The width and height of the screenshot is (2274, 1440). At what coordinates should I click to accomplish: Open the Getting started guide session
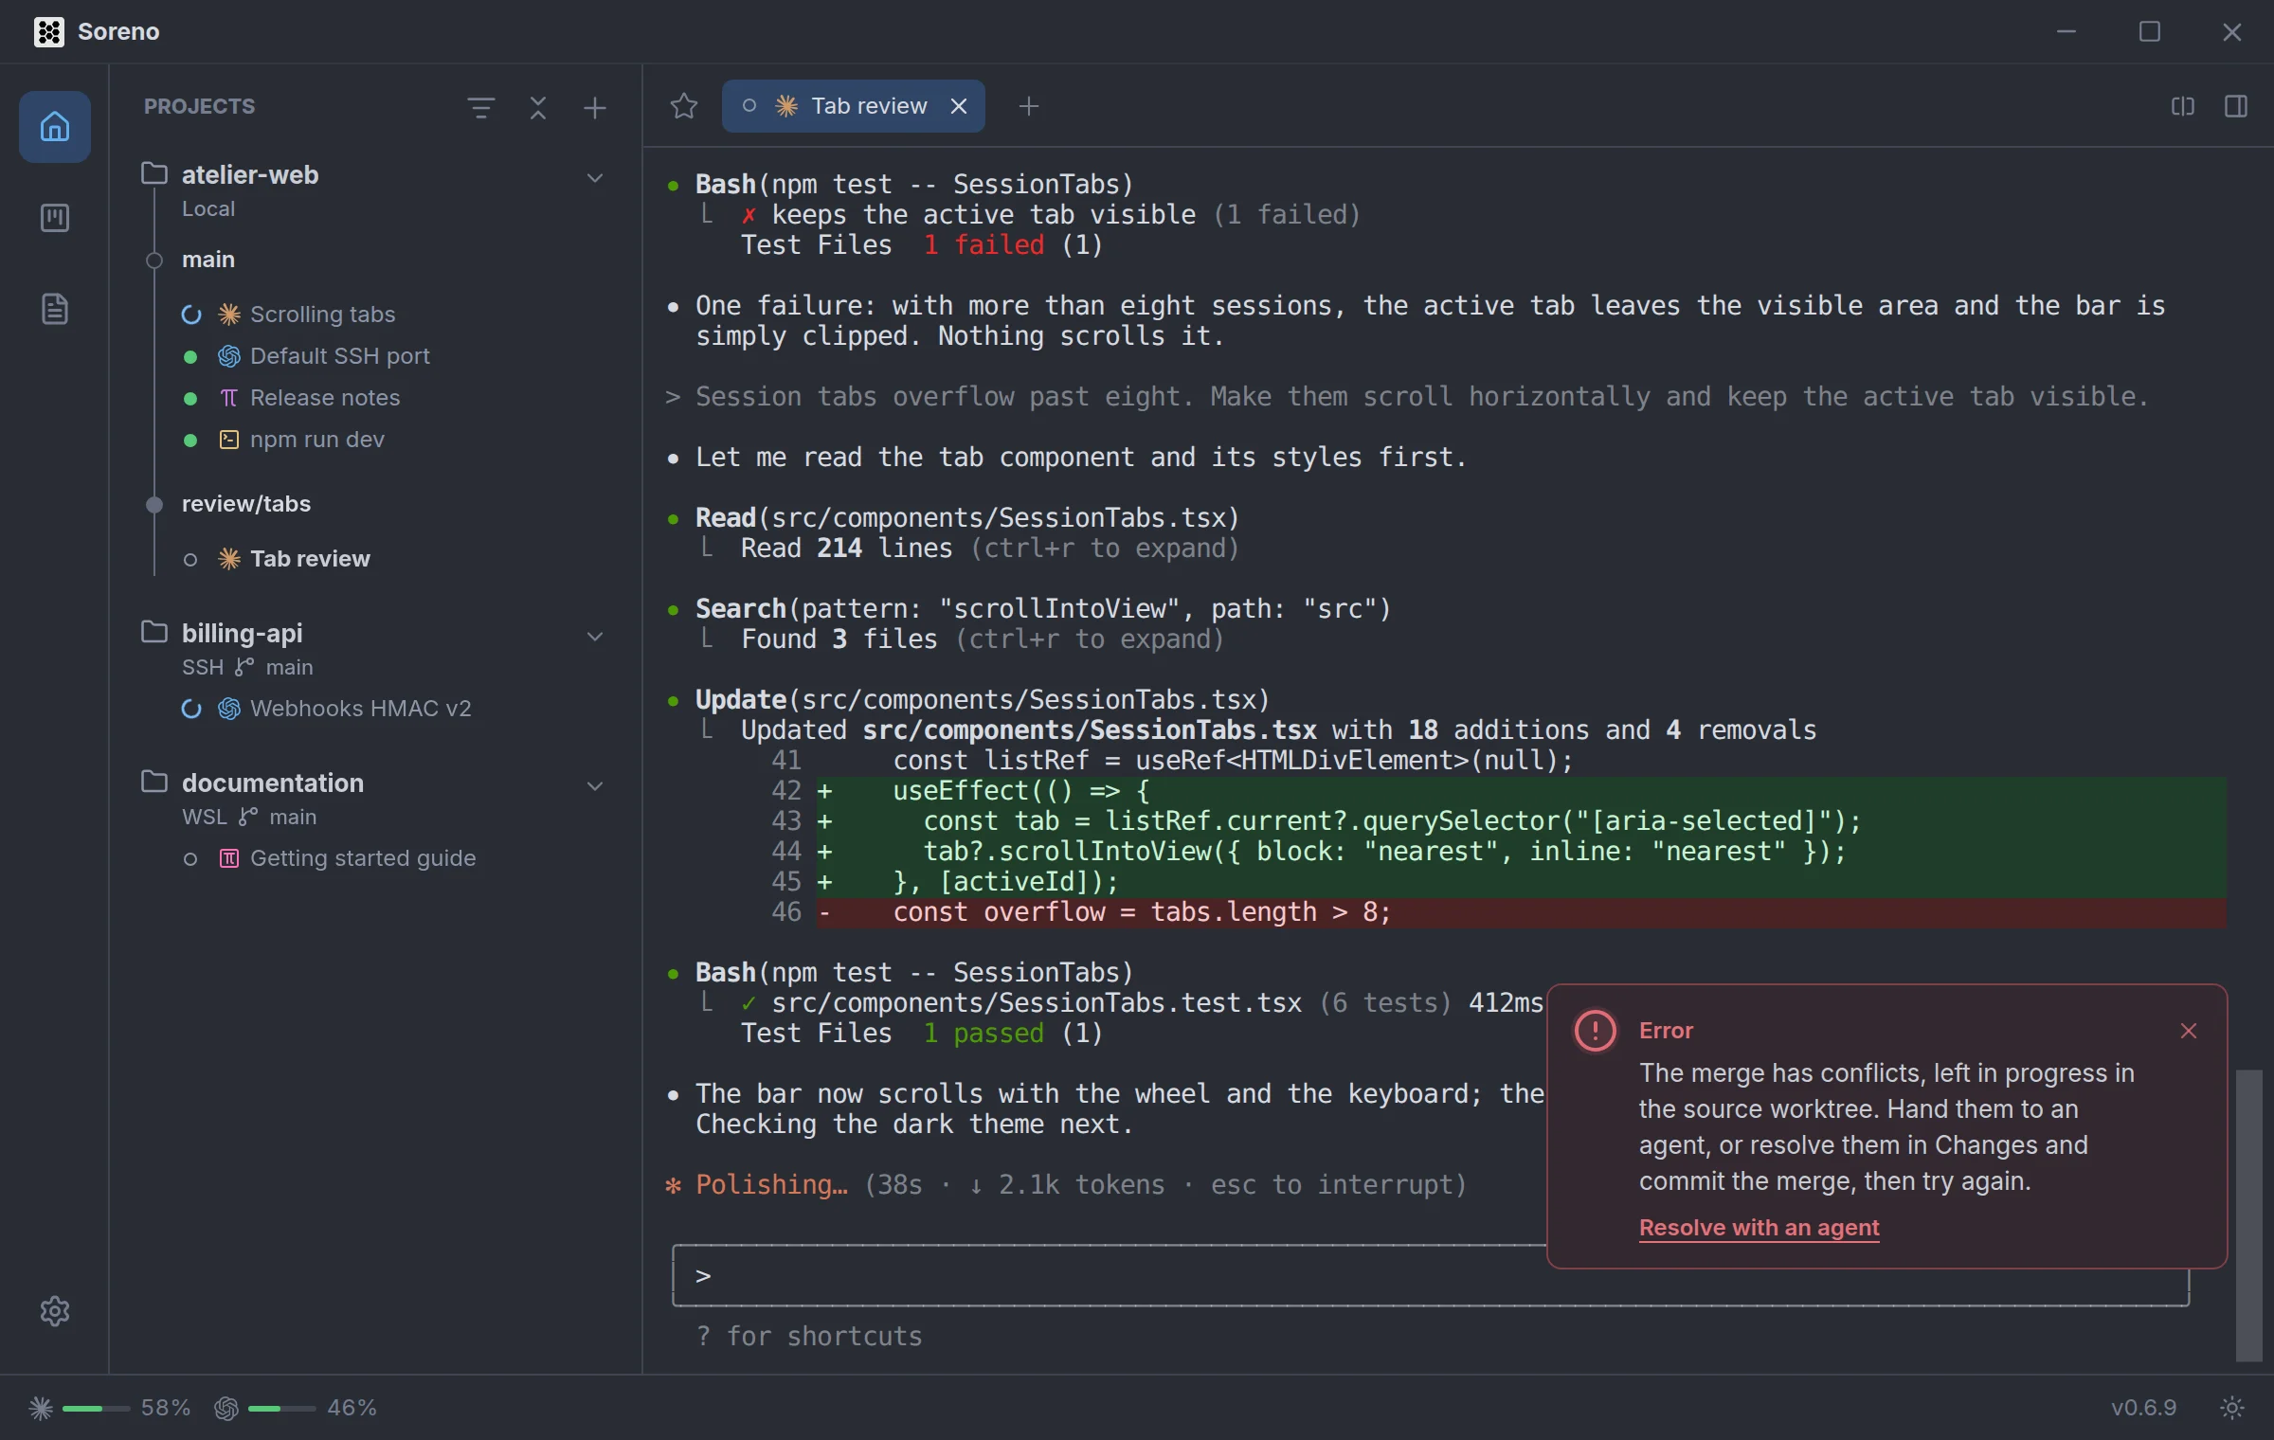click(x=362, y=858)
